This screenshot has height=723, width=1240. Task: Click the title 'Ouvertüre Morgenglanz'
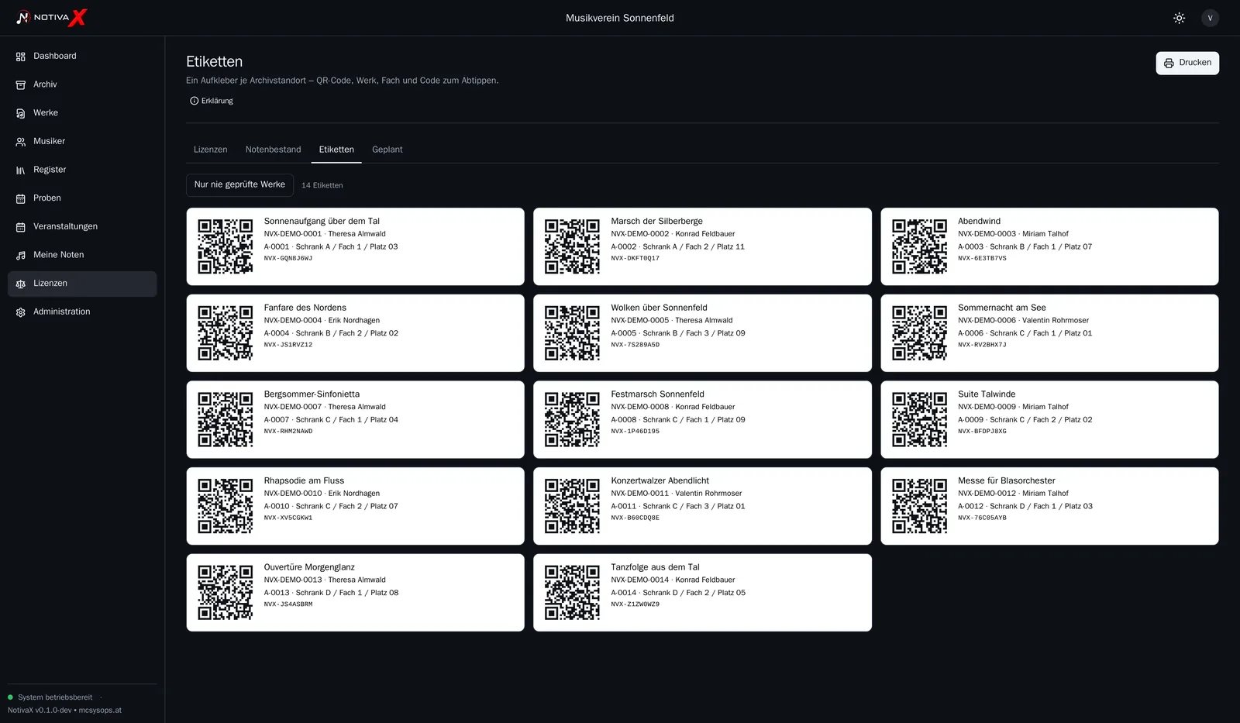pyautogui.click(x=309, y=568)
